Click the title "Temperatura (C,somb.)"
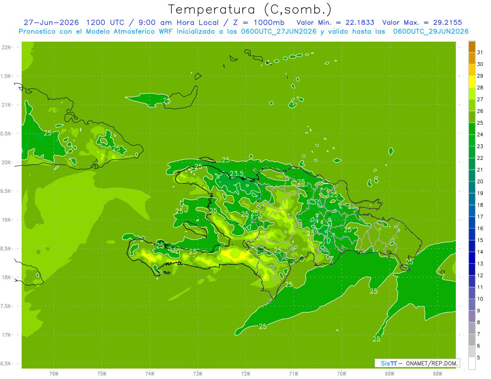The width and height of the screenshot is (491, 379). pyautogui.click(x=250, y=9)
